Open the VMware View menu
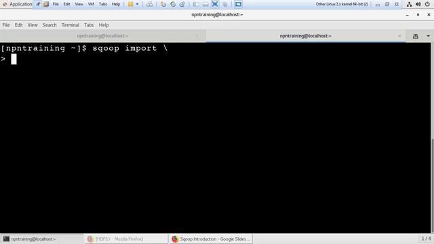This screenshot has height=244, width=434. (79, 4)
